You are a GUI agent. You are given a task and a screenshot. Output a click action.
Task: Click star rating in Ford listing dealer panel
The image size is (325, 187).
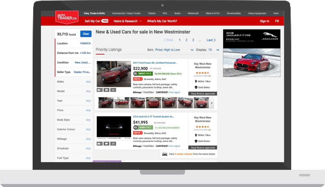pyautogui.click(x=203, y=73)
